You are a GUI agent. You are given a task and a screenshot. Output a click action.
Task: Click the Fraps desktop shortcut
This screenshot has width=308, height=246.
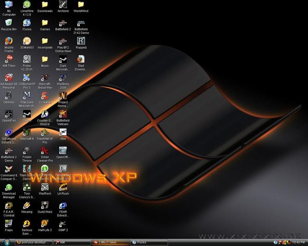click(9, 224)
